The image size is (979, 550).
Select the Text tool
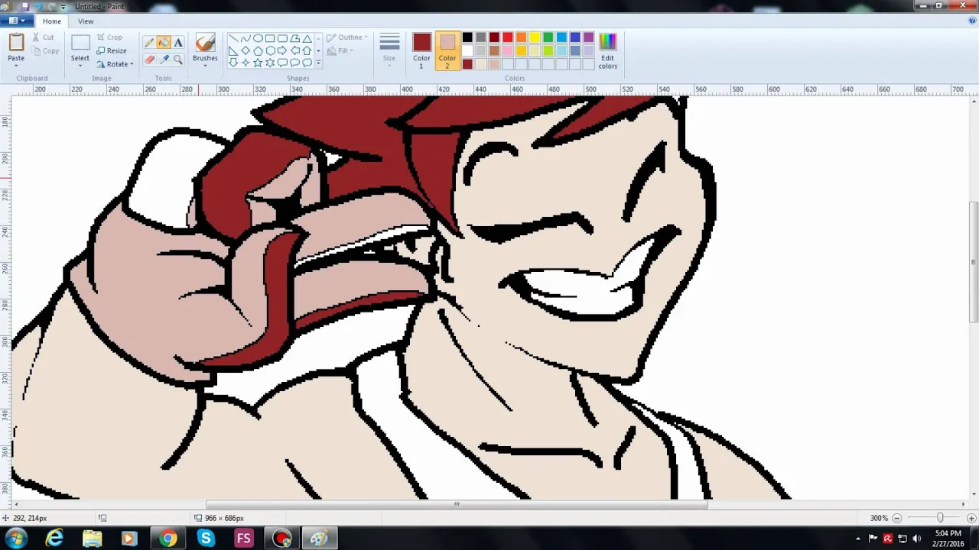[178, 43]
